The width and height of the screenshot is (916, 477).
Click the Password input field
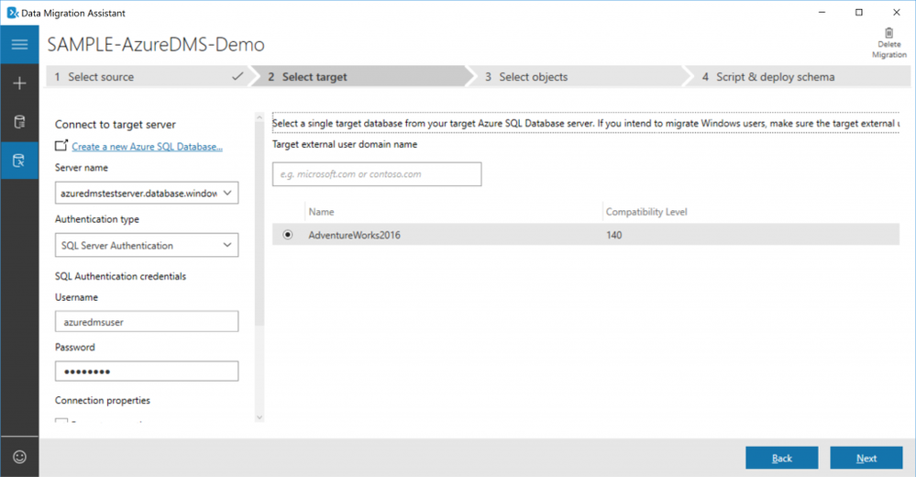click(x=147, y=372)
